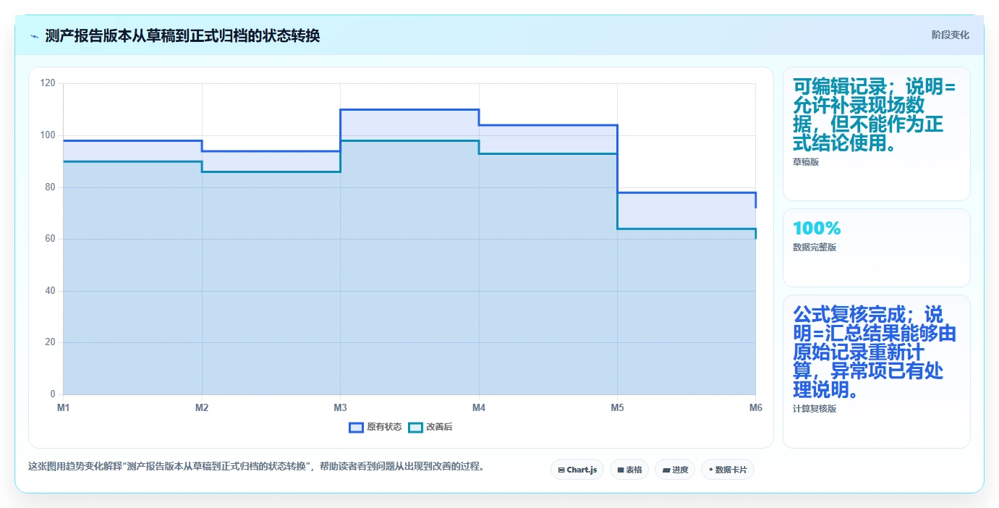Click the 阶段变化 badge in the header
Image resolution: width=999 pixels, height=508 pixels.
coord(951,35)
